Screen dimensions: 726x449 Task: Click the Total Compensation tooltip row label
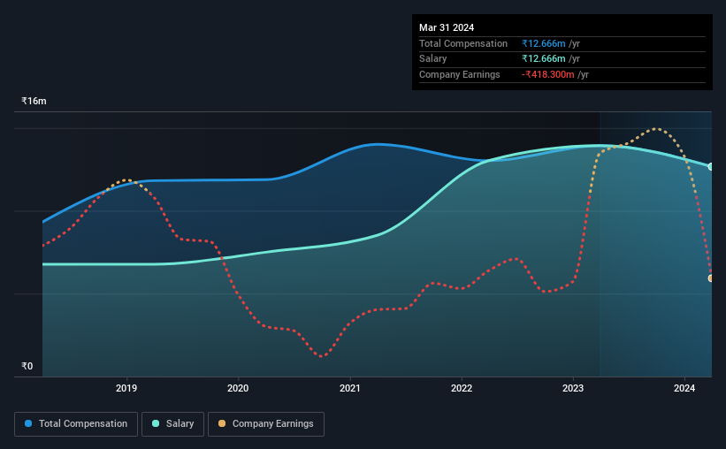463,43
